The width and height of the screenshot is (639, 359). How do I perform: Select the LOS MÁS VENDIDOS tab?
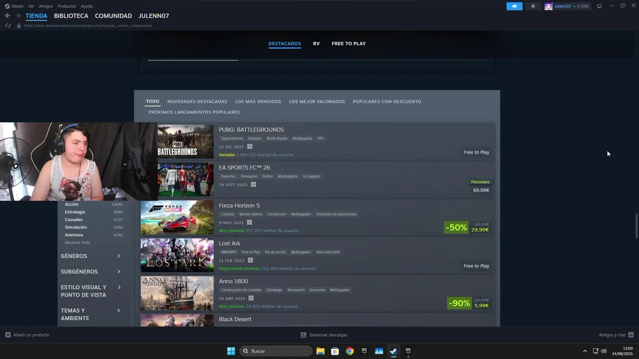[258, 101]
